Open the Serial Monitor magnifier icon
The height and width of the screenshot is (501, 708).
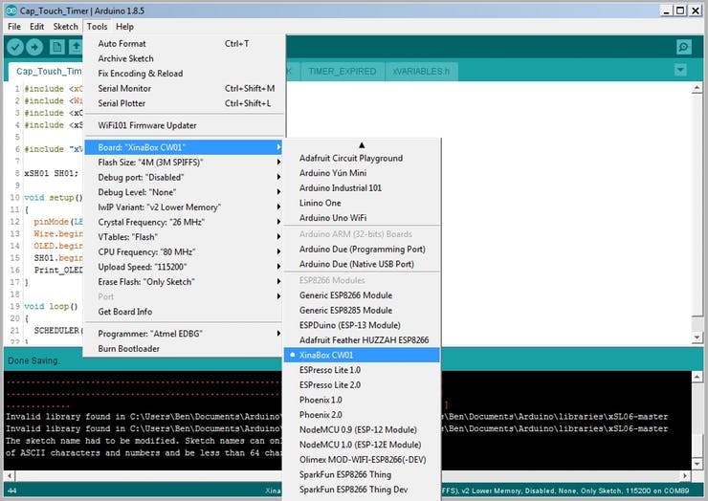[684, 47]
